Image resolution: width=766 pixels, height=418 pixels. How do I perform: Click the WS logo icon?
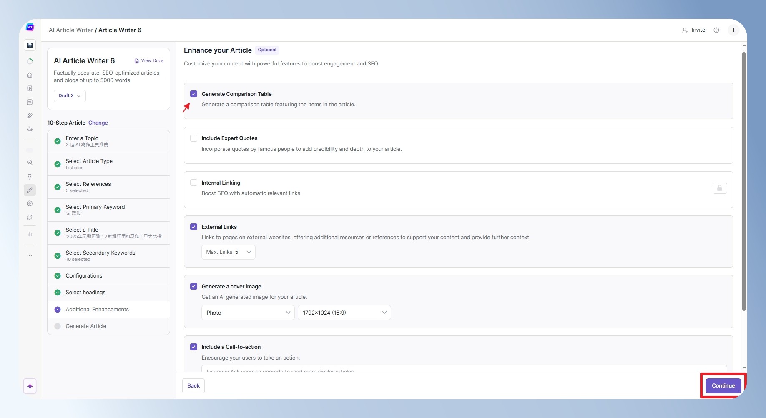(30, 27)
